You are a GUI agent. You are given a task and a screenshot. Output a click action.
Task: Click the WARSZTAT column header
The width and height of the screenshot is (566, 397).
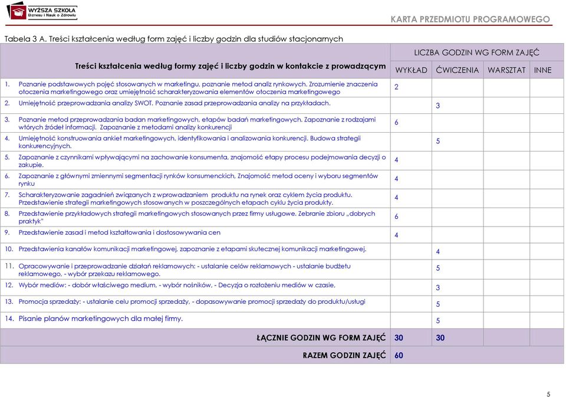click(x=506, y=70)
